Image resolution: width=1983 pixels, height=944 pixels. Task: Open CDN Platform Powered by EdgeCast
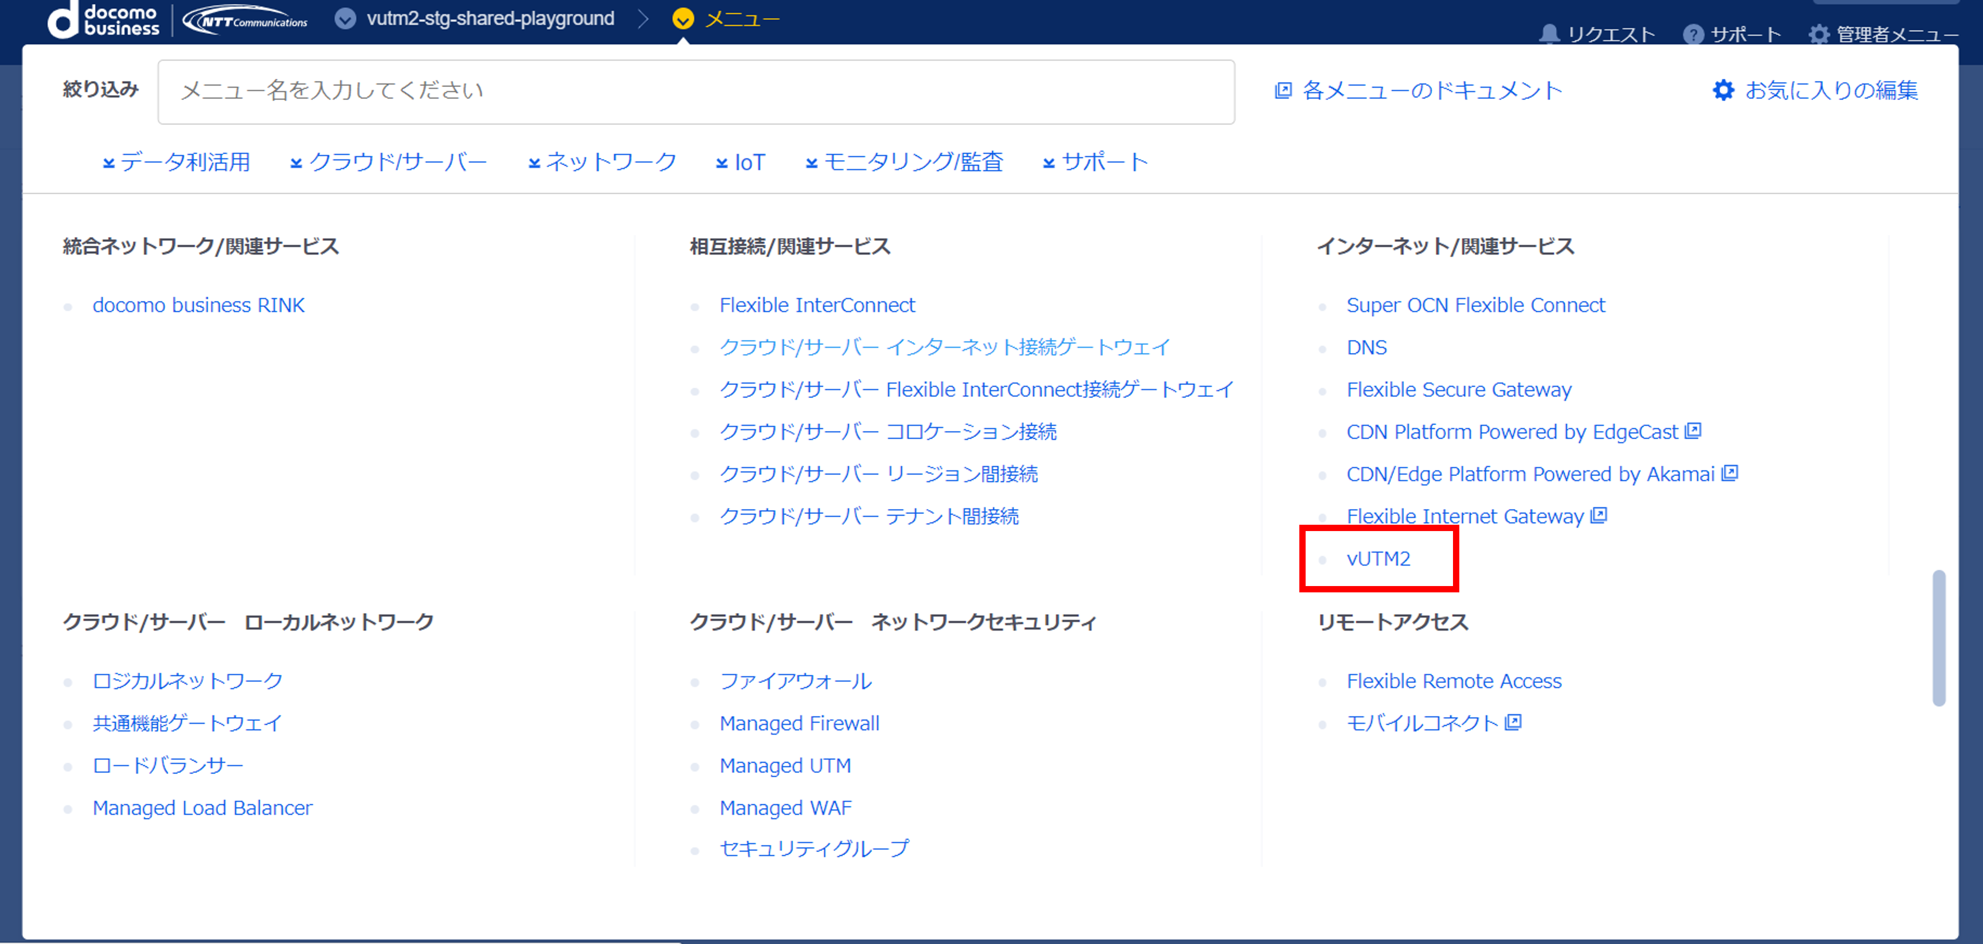[x=1512, y=432]
